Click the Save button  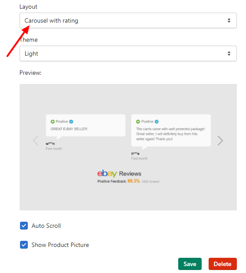click(x=190, y=264)
